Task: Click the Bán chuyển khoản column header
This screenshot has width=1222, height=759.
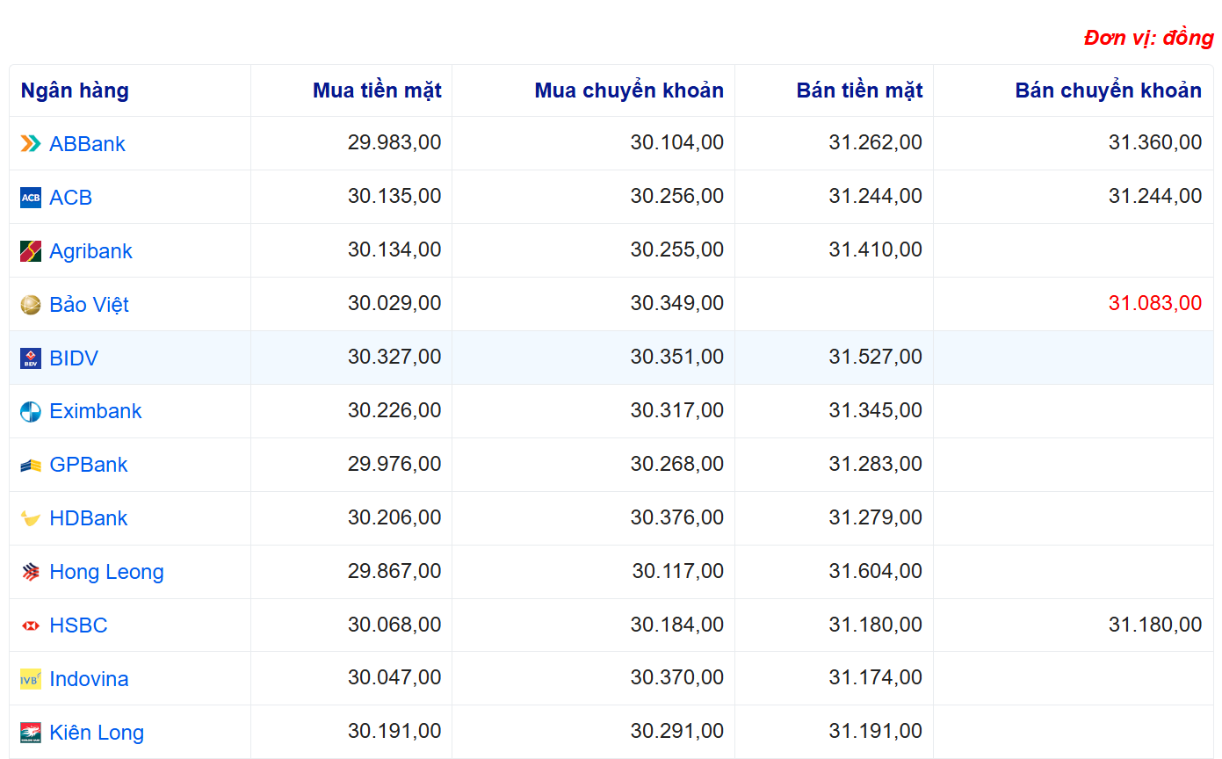Action: (1108, 90)
